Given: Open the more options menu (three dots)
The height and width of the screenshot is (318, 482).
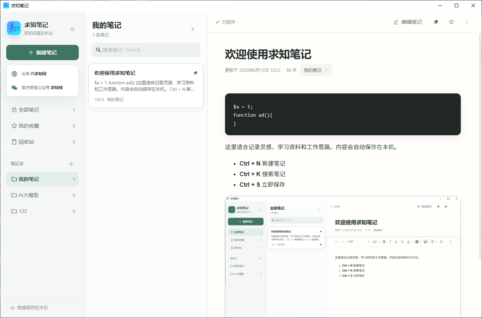Looking at the screenshot, I should point(467,22).
